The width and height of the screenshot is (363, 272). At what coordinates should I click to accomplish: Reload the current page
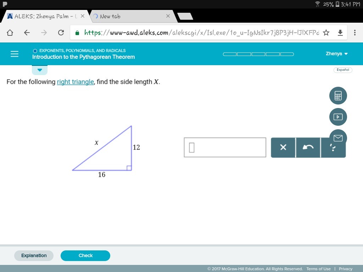61,33
